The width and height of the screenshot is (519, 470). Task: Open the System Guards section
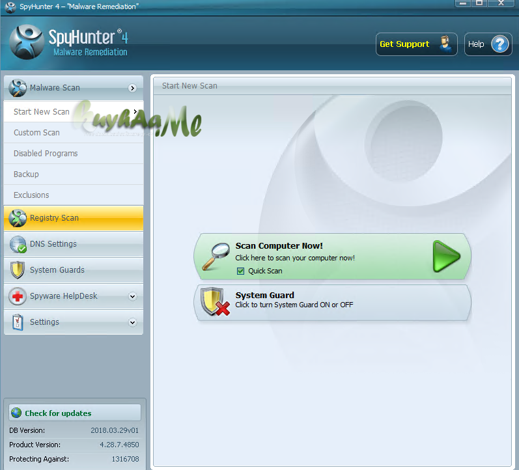point(74,270)
